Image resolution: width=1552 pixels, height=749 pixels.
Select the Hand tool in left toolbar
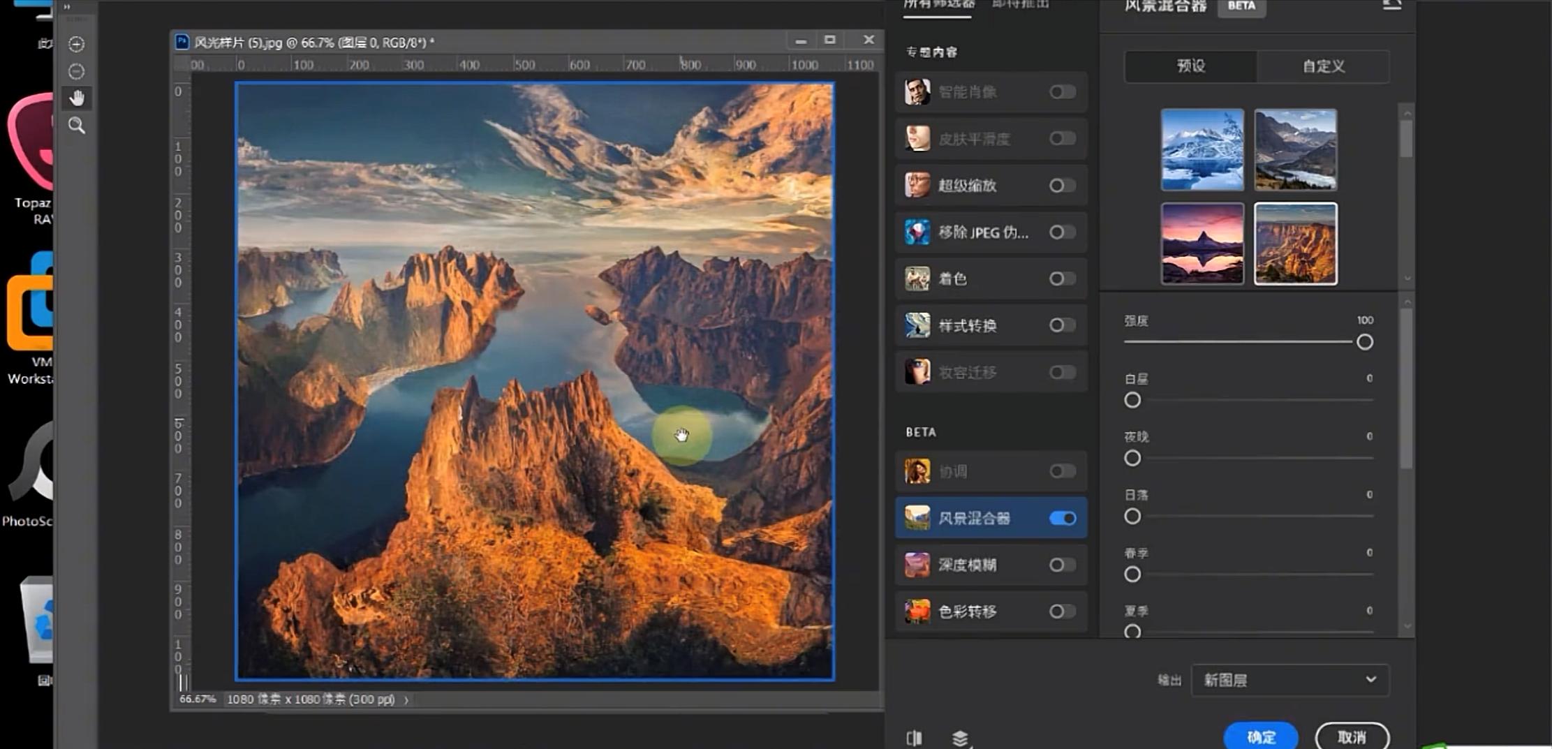tap(76, 98)
